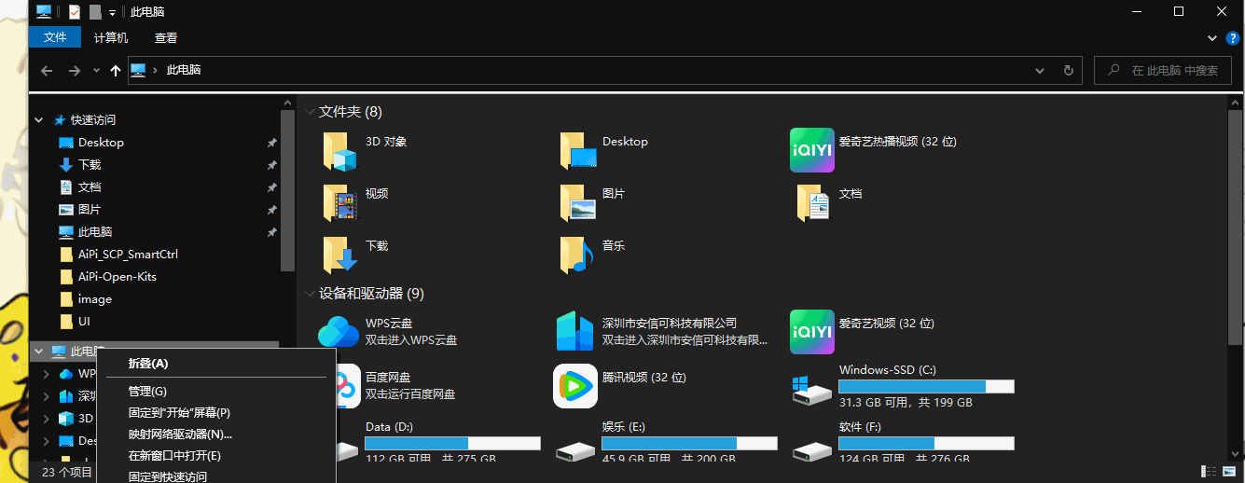Expand the 深圳 node in navigation tree
This screenshot has width=1245, height=483.
(47, 396)
